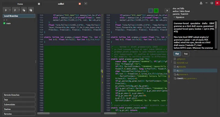
Task: Close the colibri tab with red X icon
Action: coord(80,4)
